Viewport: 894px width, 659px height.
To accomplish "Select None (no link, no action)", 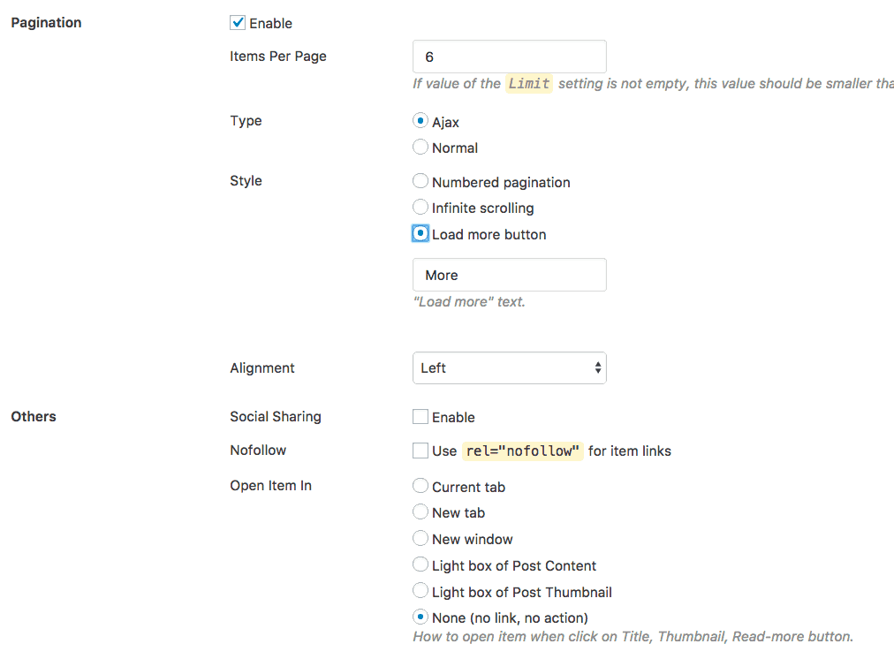I will point(420,617).
